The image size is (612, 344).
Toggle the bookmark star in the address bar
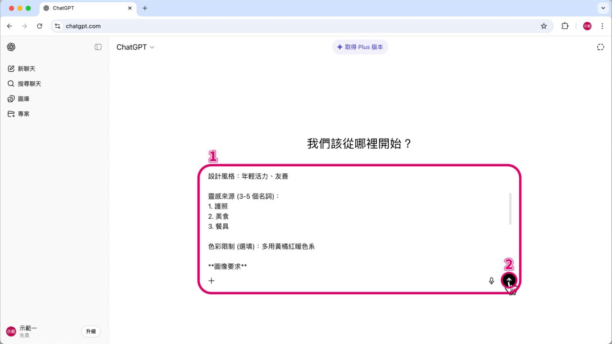point(544,26)
